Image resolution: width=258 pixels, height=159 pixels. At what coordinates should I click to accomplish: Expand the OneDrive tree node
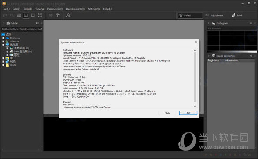pyautogui.click(x=3, y=38)
